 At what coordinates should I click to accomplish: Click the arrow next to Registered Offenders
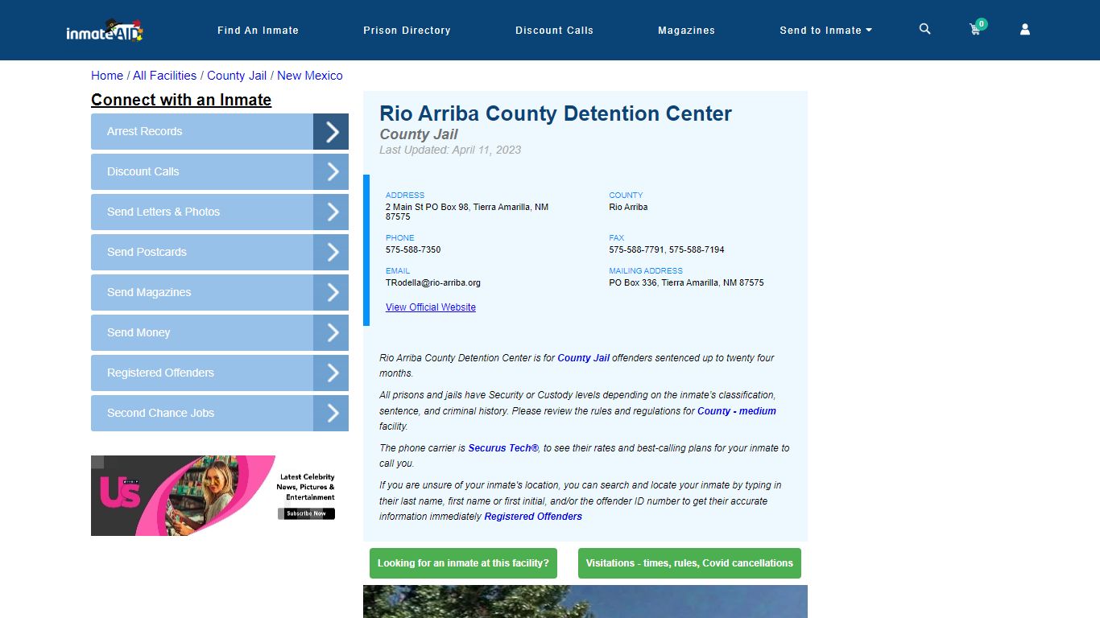pyautogui.click(x=331, y=373)
